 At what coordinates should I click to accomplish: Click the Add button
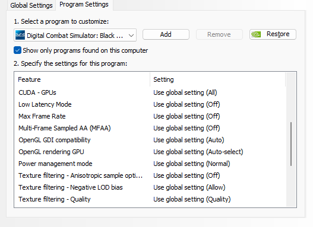click(166, 34)
